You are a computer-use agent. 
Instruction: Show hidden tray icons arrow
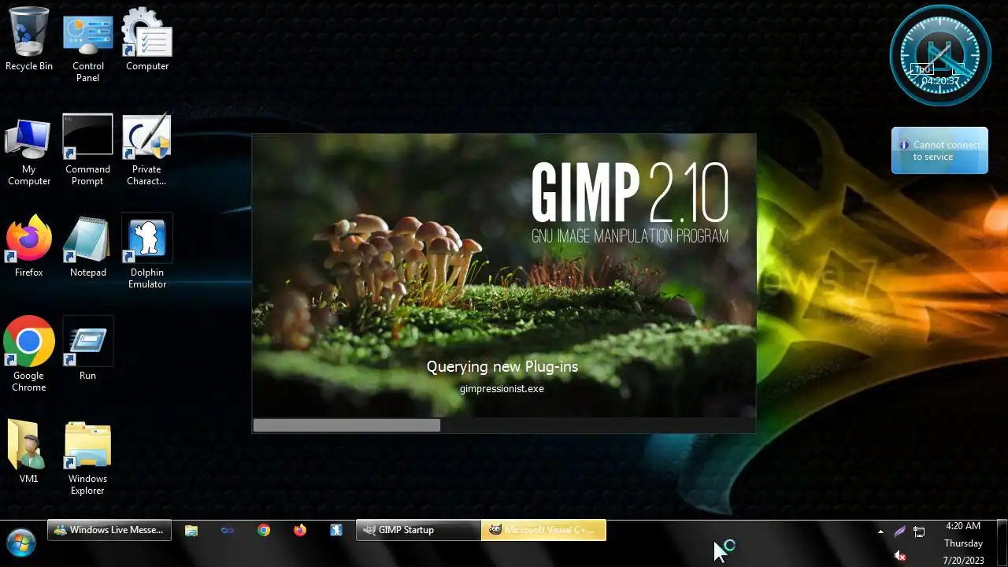880,532
